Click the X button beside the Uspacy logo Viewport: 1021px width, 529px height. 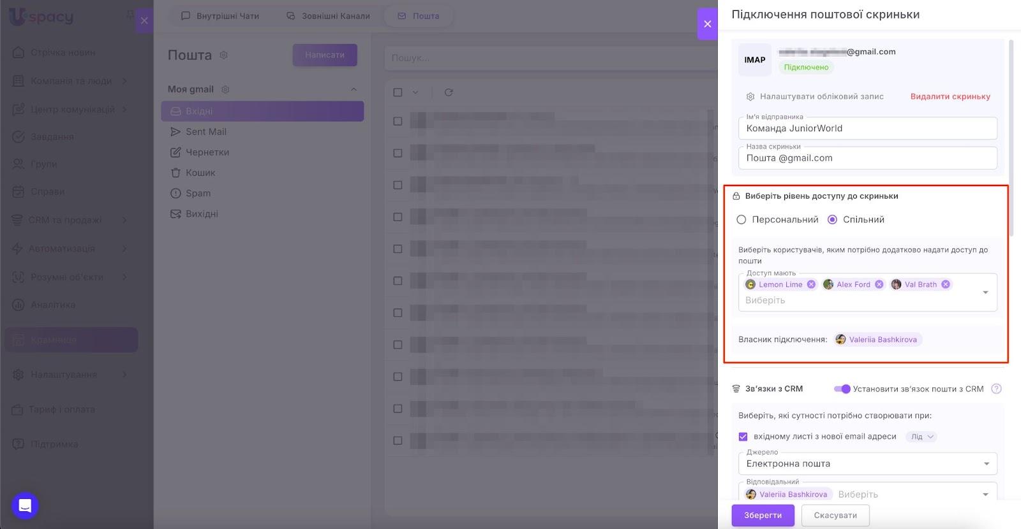click(x=144, y=20)
